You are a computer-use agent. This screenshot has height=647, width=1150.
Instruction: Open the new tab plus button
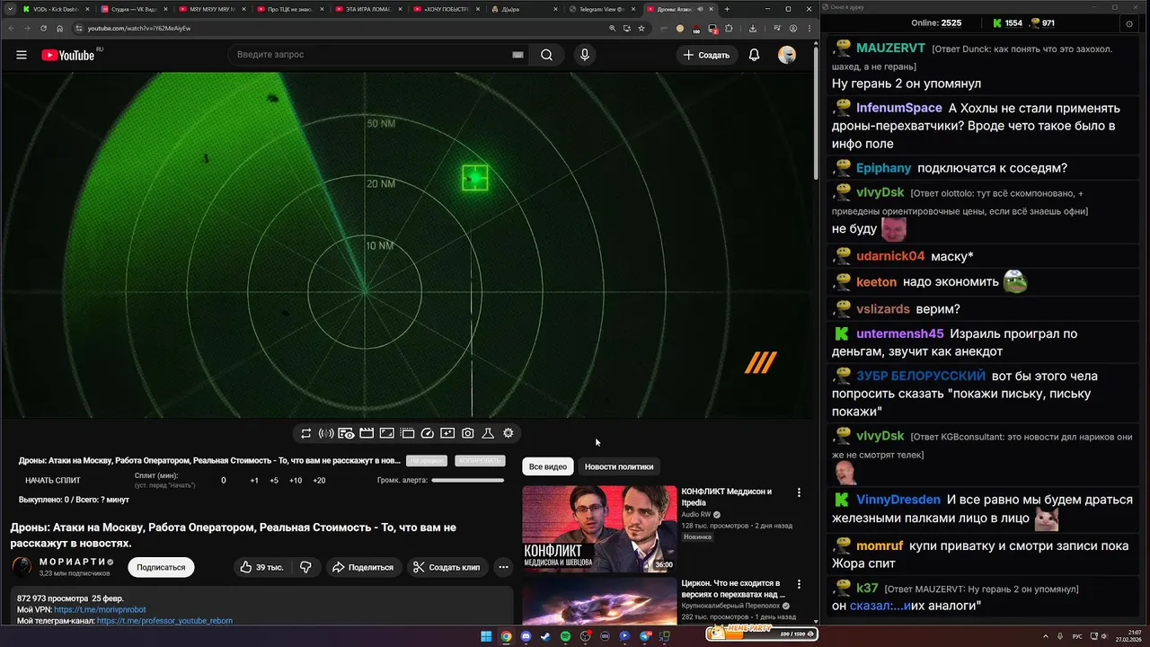(x=727, y=9)
